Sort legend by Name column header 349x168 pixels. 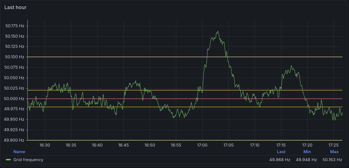tap(19, 152)
